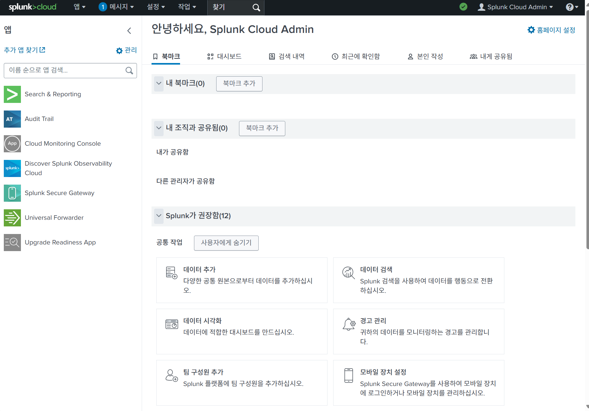This screenshot has height=411, width=589.
Task: Click the 사용자에게 숨기기 button
Action: [x=226, y=243]
